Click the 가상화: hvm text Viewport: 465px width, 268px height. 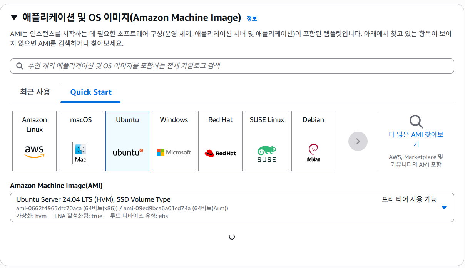(x=32, y=216)
